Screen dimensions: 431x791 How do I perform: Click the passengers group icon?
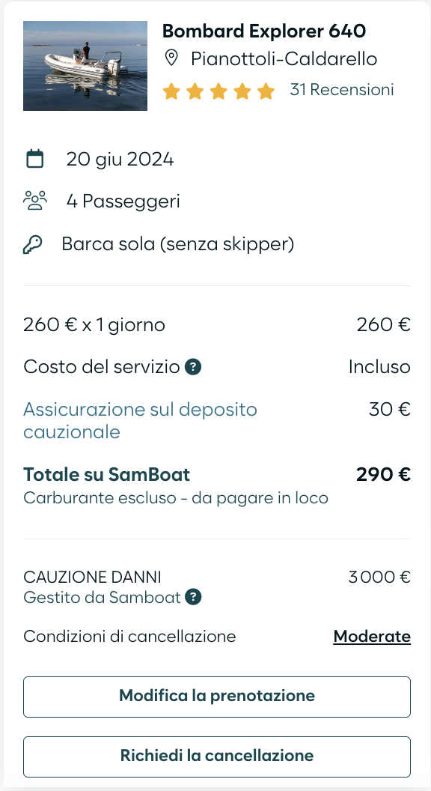34,200
